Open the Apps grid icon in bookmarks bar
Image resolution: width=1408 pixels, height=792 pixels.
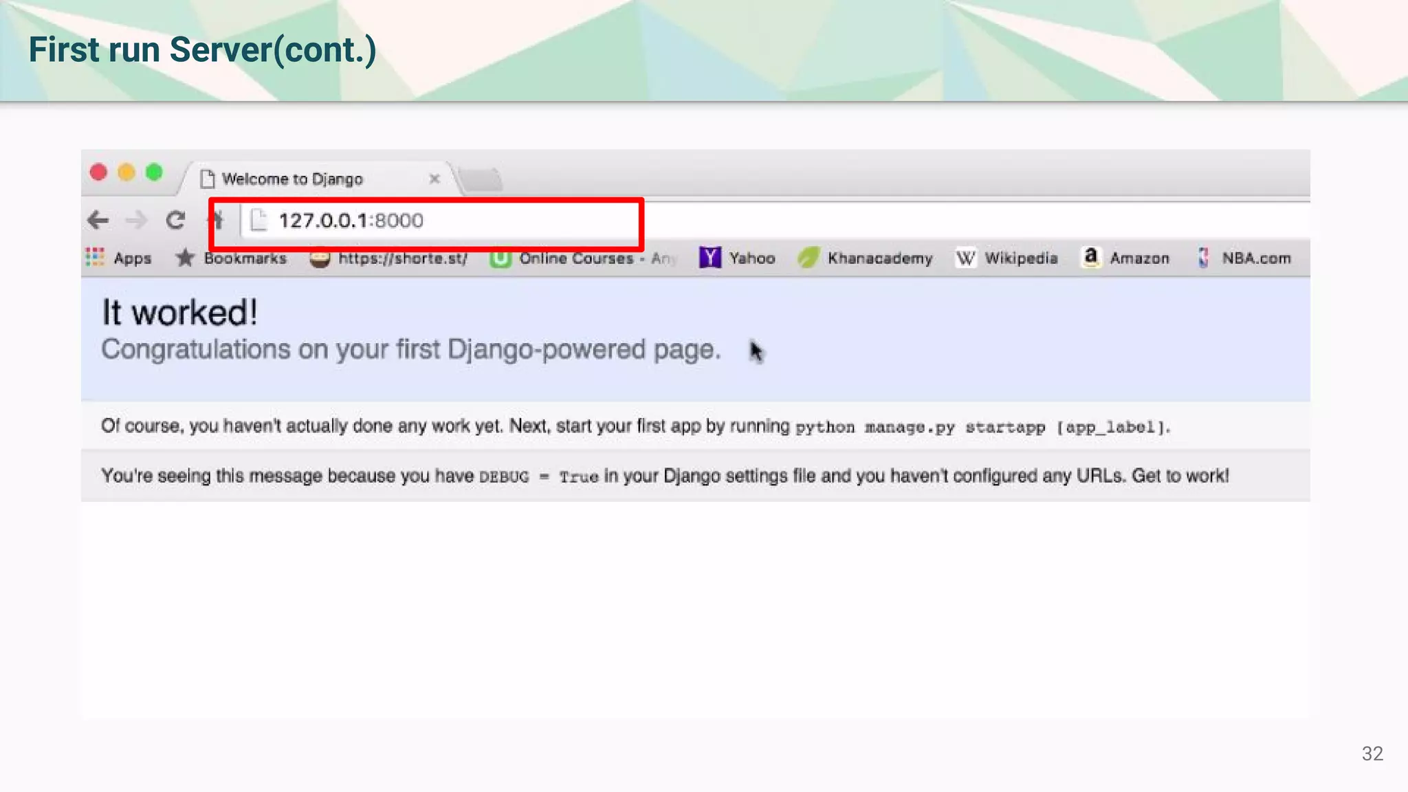(x=95, y=257)
